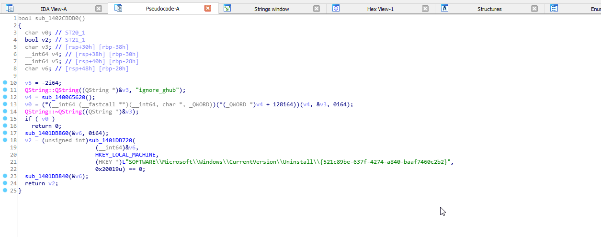
Task: Toggle breakpoint dot on line 15
Action: point(5,119)
